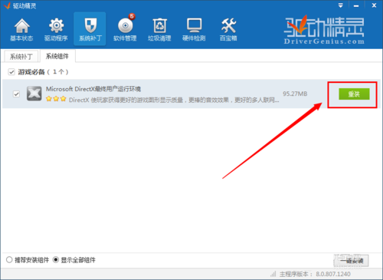The width and height of the screenshot is (383, 280).
Task: Switch to the 系统组件 sub-tab
Action: click(x=57, y=56)
